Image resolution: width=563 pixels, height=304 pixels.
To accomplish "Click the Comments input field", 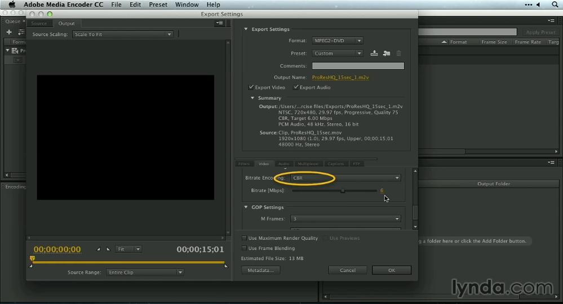I will (358, 66).
